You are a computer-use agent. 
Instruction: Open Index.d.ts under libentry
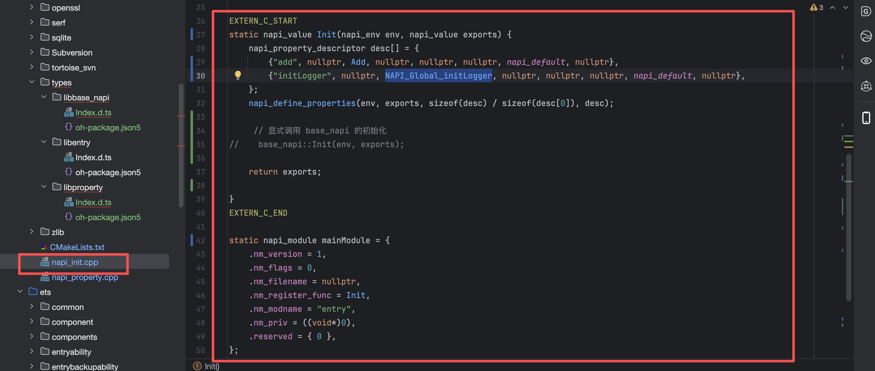(x=93, y=157)
